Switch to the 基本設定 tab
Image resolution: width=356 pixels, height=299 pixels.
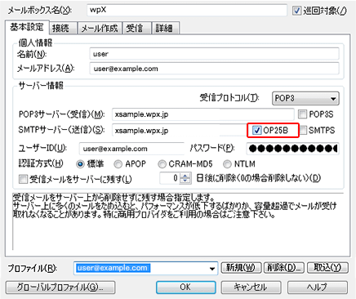click(x=27, y=27)
